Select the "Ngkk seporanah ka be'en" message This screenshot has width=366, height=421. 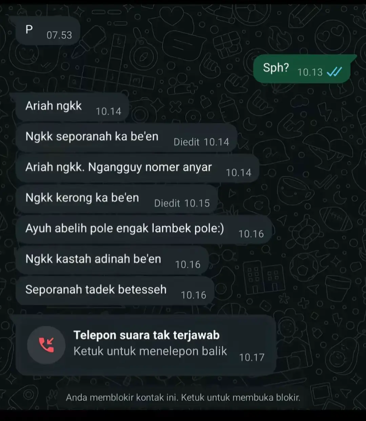pos(126,138)
